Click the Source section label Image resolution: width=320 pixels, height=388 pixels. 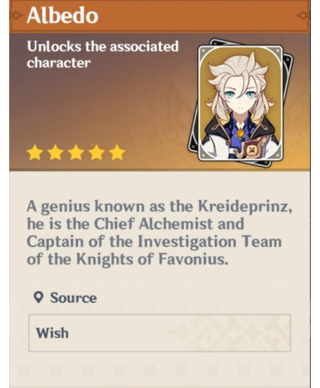(73, 297)
